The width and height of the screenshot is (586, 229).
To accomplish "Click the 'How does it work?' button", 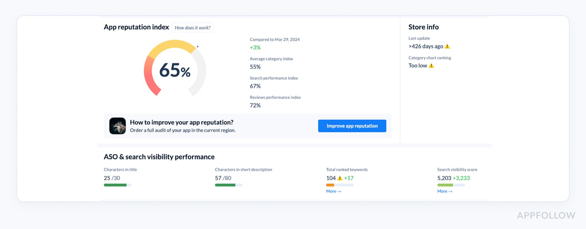I will click(x=193, y=28).
